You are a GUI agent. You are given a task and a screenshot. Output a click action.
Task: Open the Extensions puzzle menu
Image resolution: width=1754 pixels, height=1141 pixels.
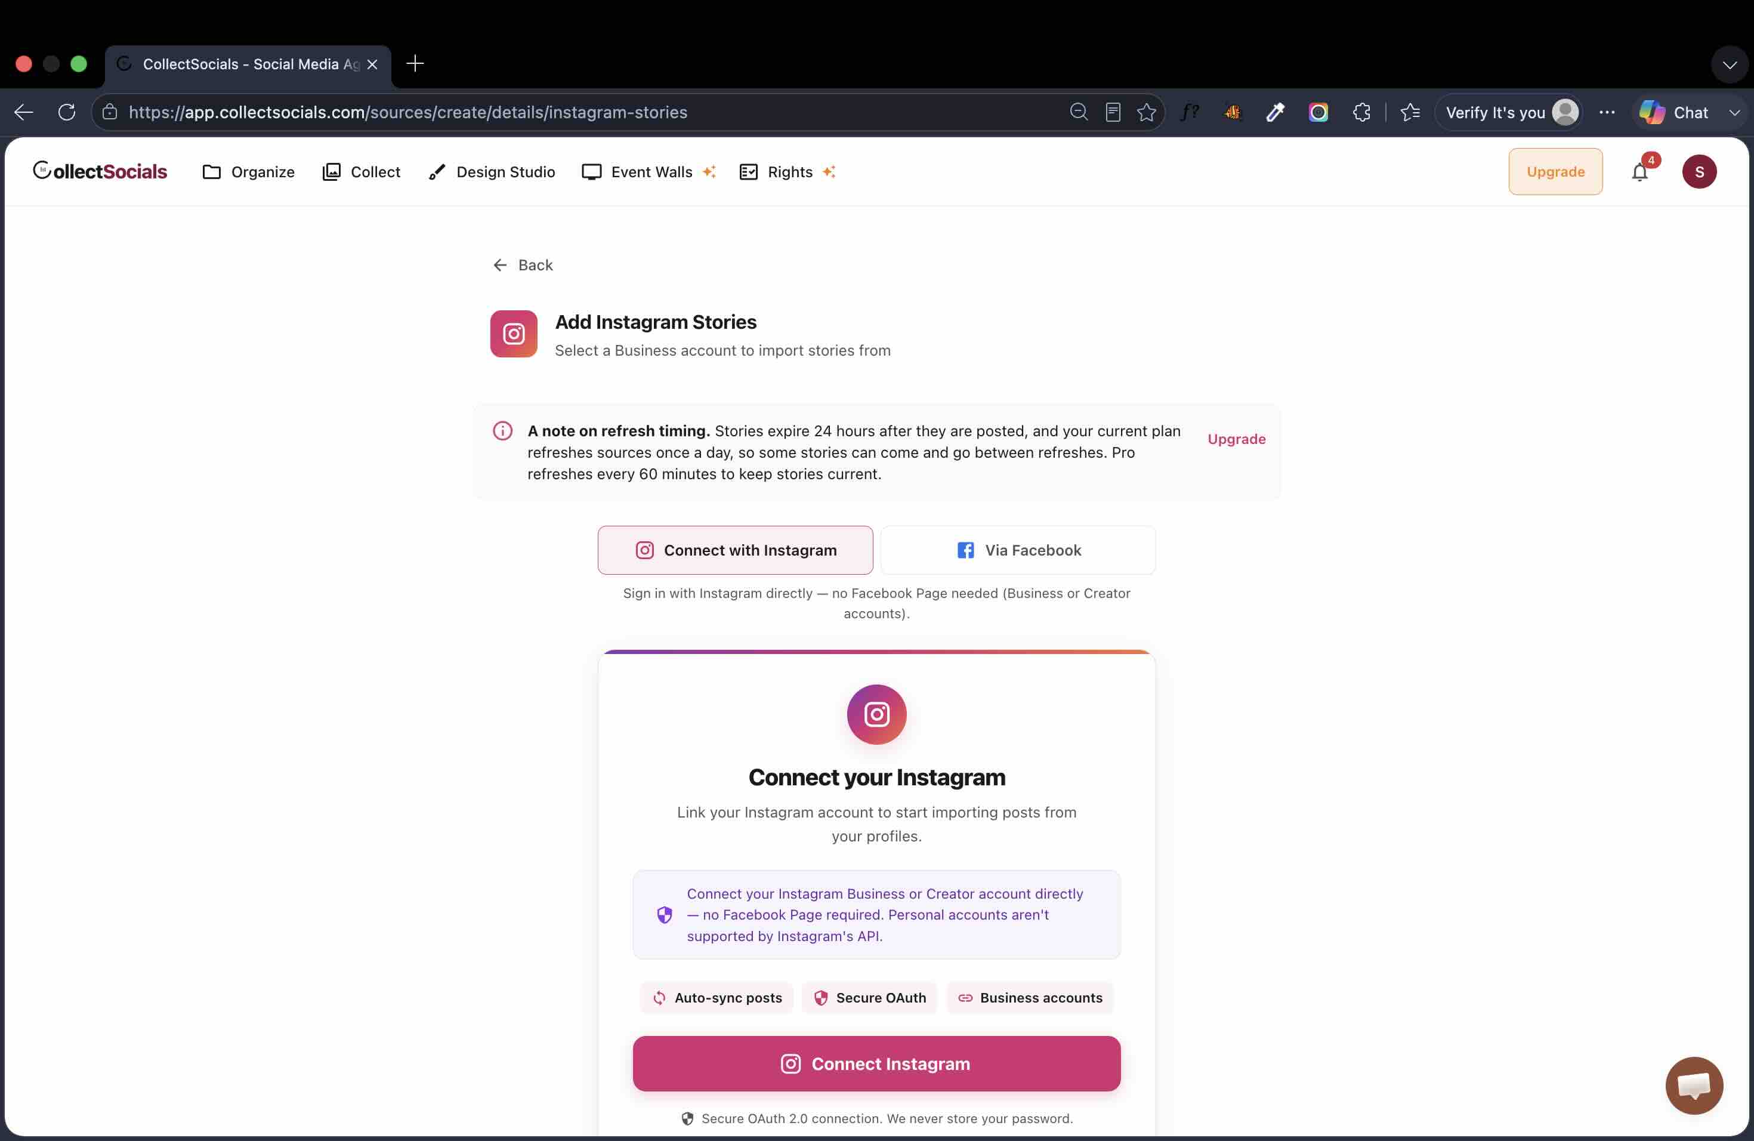[1361, 112]
